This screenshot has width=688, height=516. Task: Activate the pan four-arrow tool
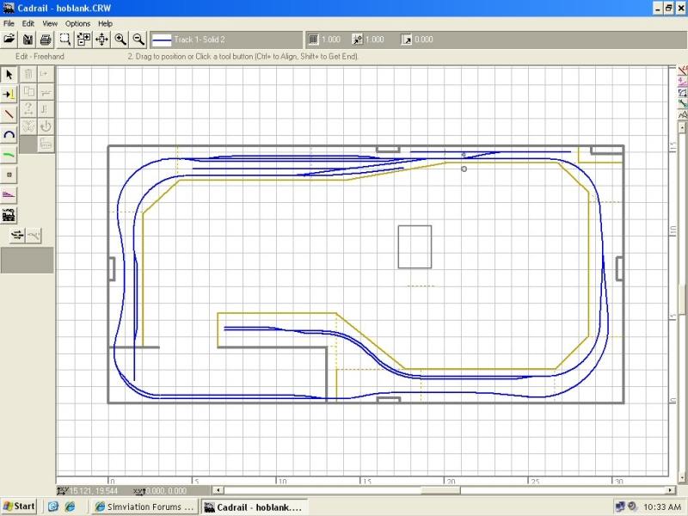(x=101, y=40)
